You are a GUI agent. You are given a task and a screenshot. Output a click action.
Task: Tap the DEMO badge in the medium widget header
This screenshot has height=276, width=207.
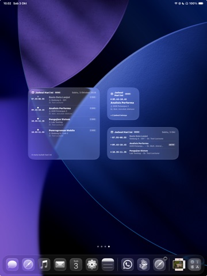(x=137, y=132)
